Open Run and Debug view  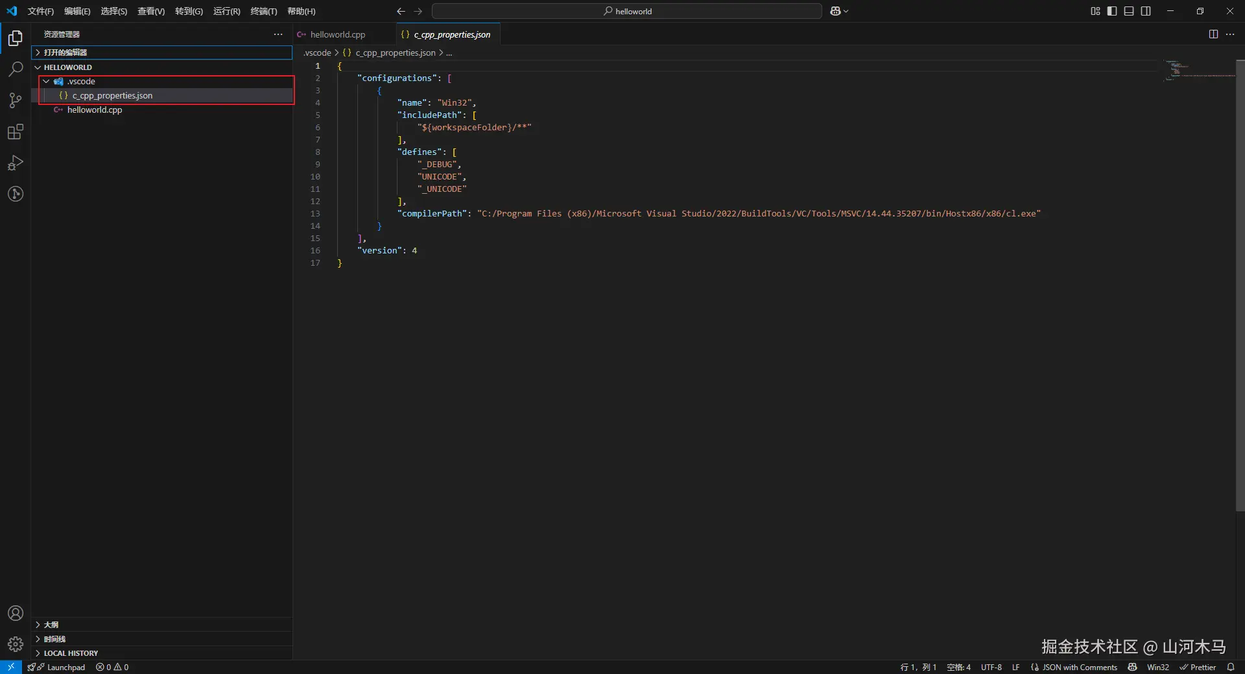[16, 163]
